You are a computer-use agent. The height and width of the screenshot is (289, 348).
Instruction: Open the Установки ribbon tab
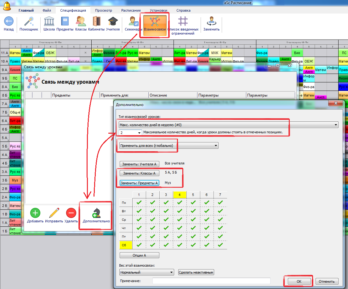point(158,10)
